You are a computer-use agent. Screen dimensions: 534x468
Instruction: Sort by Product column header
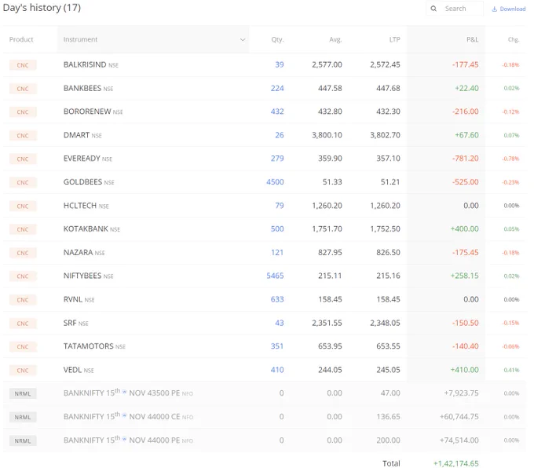tap(21, 39)
